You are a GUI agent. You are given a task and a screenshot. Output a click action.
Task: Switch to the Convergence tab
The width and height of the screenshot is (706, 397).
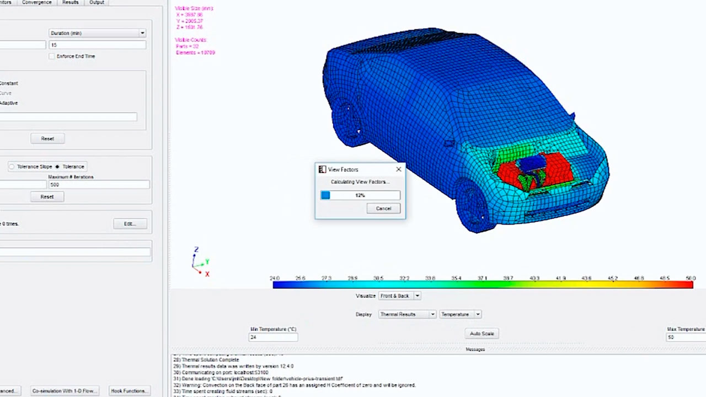(37, 3)
